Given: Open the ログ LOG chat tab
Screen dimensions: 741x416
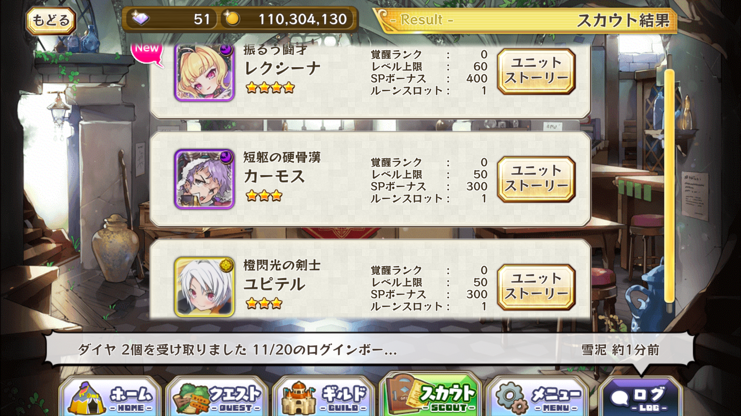Looking at the screenshot, I should pos(640,396).
